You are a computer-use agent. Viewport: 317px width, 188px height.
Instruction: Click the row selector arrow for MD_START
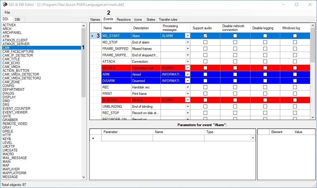(93, 36)
